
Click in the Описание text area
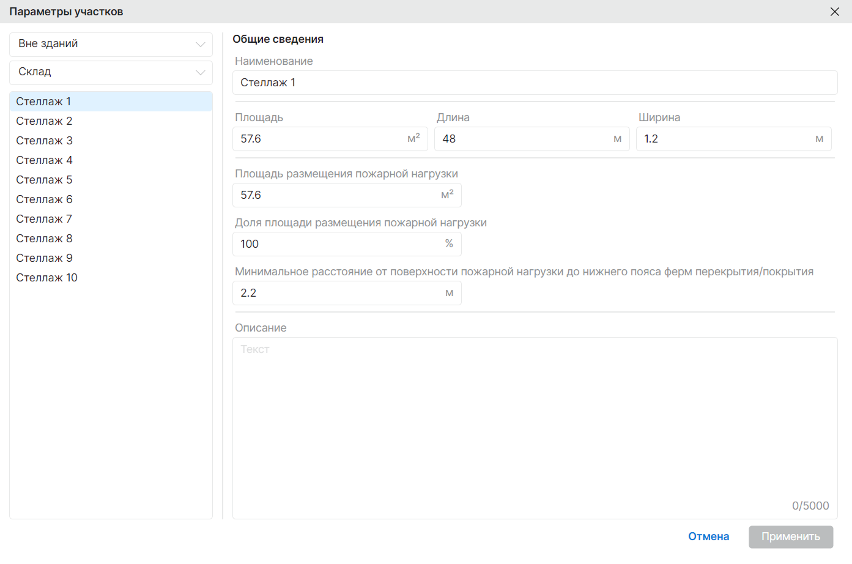point(535,428)
